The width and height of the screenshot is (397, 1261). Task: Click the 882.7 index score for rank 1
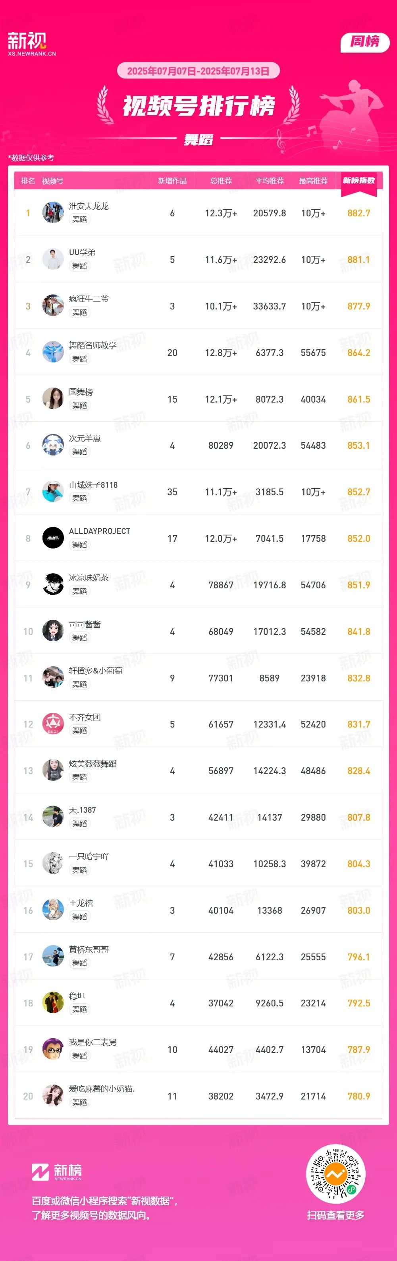point(359,213)
